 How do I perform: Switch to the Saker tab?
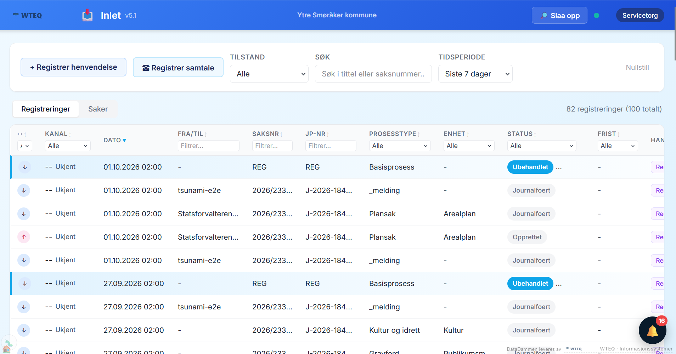pos(98,109)
